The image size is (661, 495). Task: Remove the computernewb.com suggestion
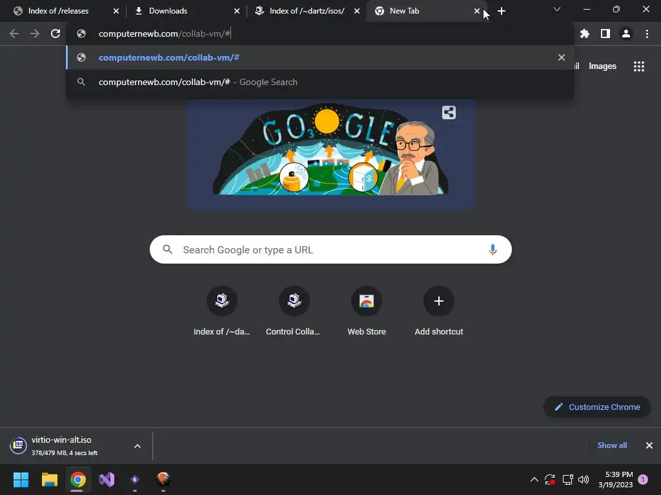tap(561, 57)
